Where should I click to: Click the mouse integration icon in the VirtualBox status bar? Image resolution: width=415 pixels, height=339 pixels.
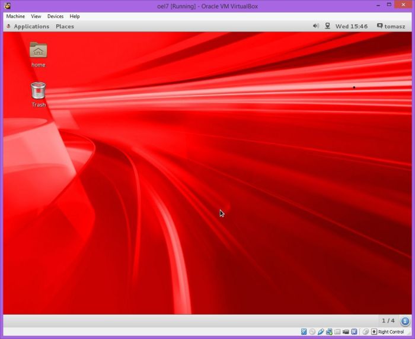[x=366, y=332]
